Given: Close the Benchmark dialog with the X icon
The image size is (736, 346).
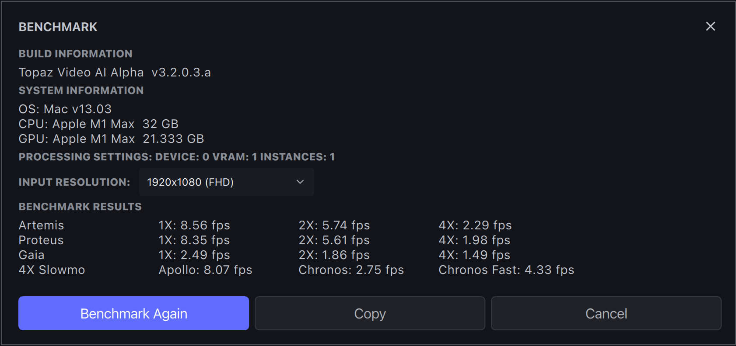Looking at the screenshot, I should (710, 27).
